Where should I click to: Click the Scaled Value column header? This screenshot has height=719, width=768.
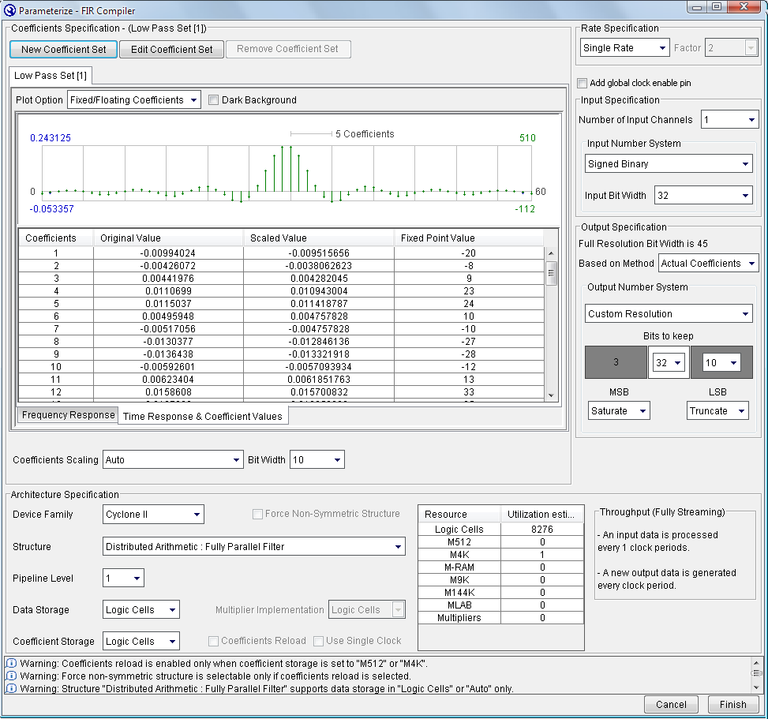318,238
